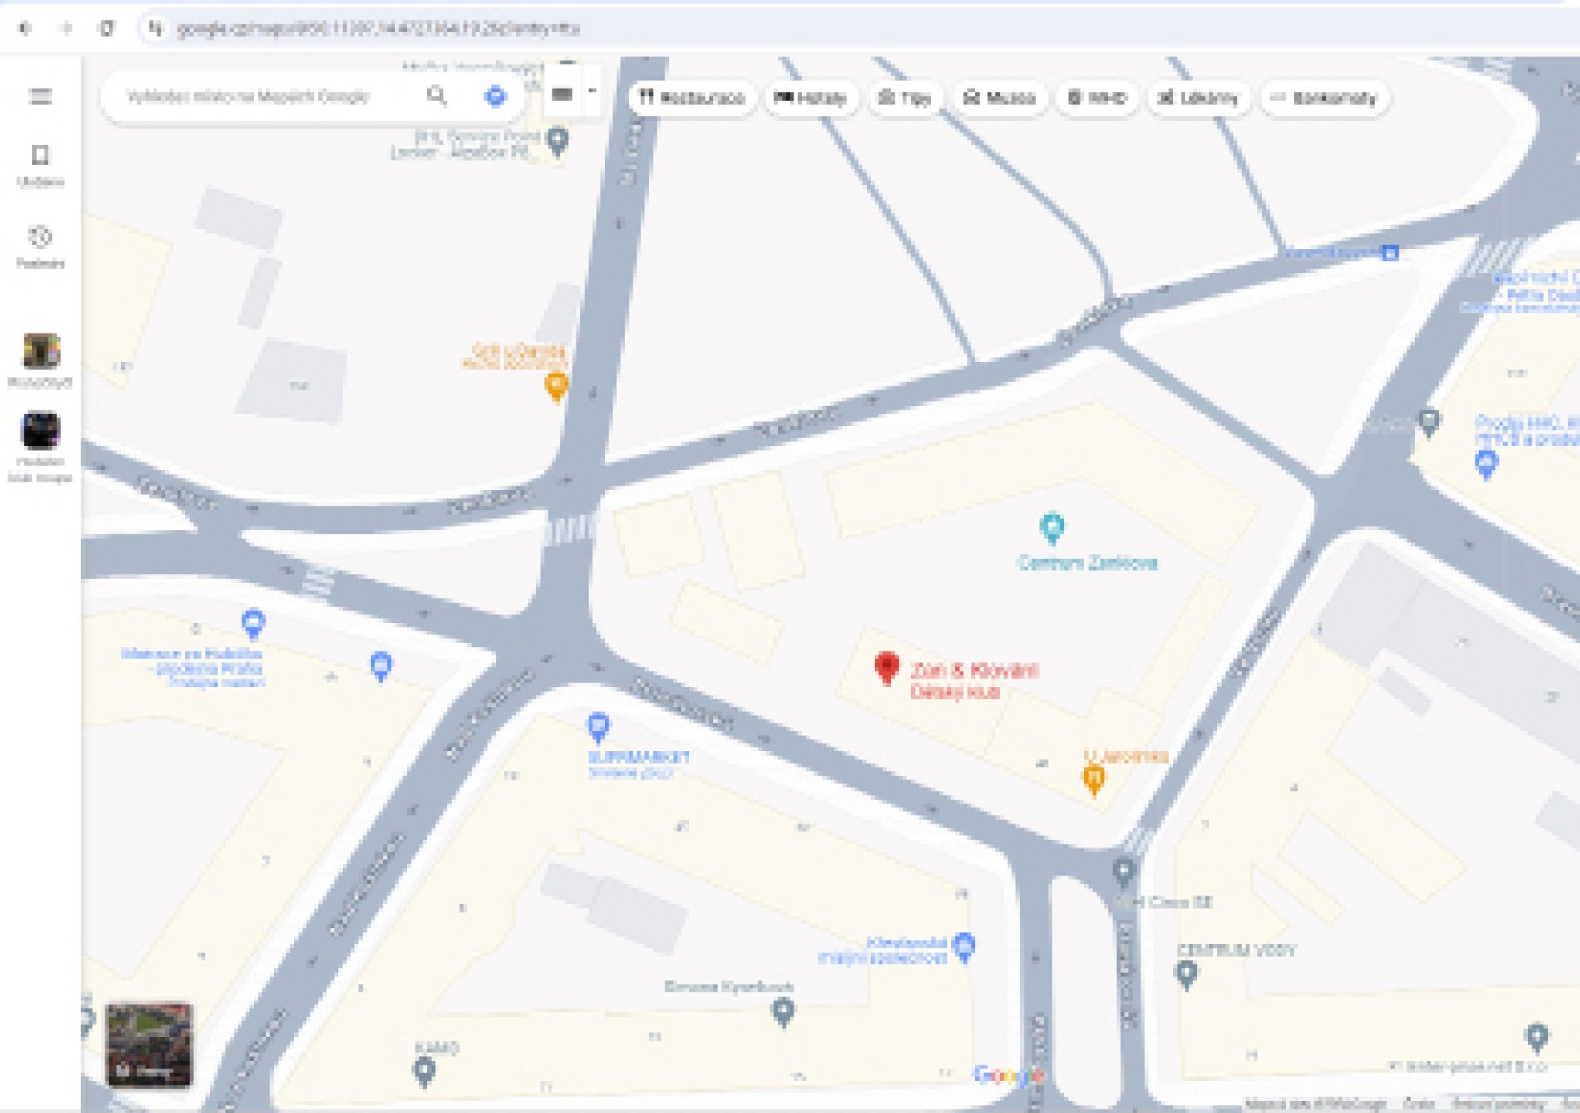Select the Bankomaty category chip

point(1324,98)
